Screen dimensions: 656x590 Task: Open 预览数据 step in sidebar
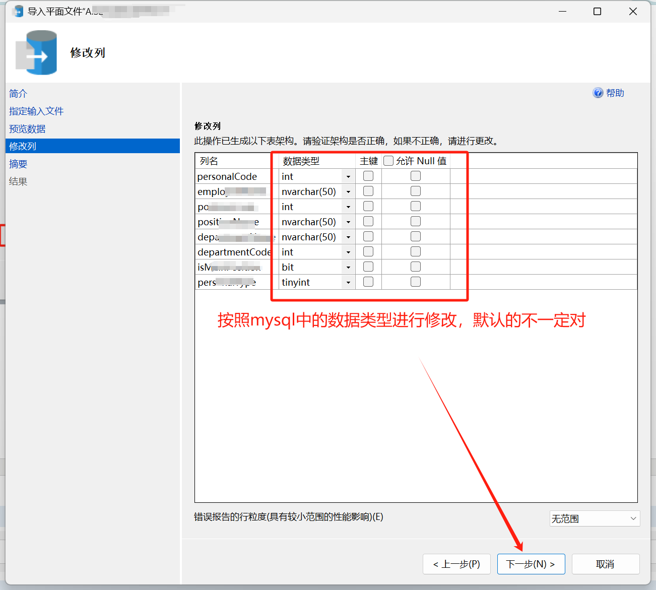[x=27, y=128]
